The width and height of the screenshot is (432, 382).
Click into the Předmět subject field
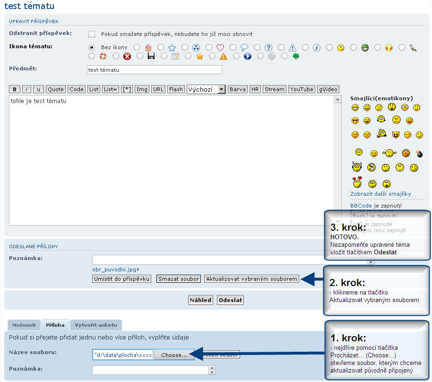pos(154,70)
